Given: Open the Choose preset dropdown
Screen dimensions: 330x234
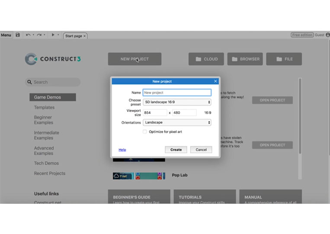Looking at the screenshot, I should (x=177, y=102).
